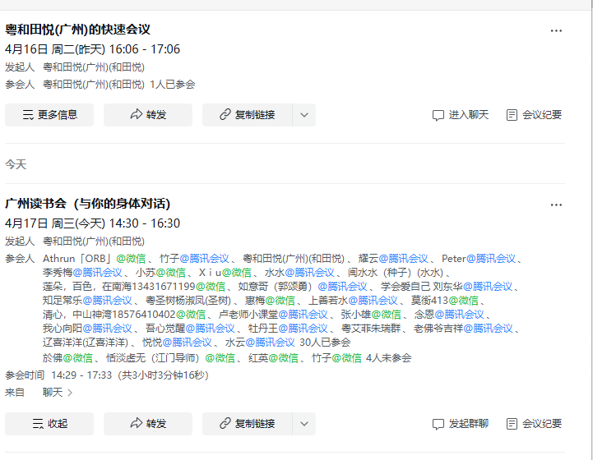Copy link of 粤和田悦 quick meeting
Viewport: 593px width, 460px height.
tap(247, 115)
